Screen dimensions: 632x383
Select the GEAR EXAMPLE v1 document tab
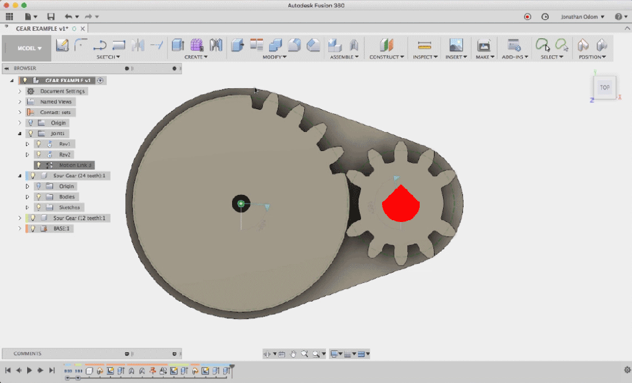point(41,28)
